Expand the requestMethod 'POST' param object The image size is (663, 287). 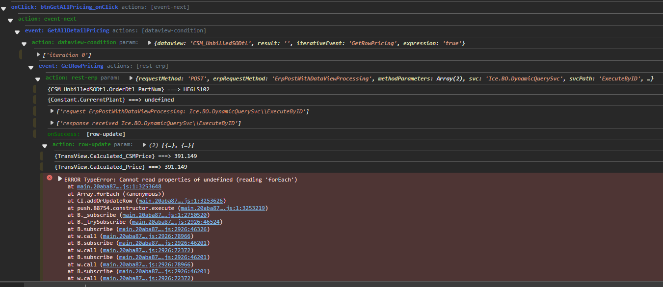[x=131, y=78]
